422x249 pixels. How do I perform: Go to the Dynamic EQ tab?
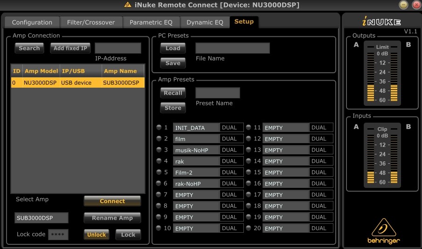[x=205, y=22]
